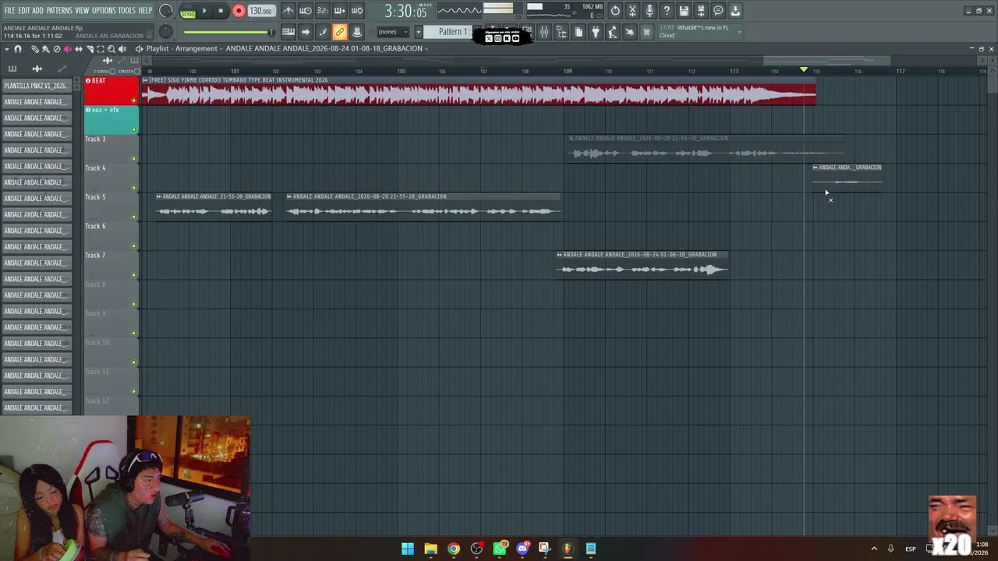Open the OPTIONS menu
Screen dimensions: 998x561
click(x=104, y=11)
